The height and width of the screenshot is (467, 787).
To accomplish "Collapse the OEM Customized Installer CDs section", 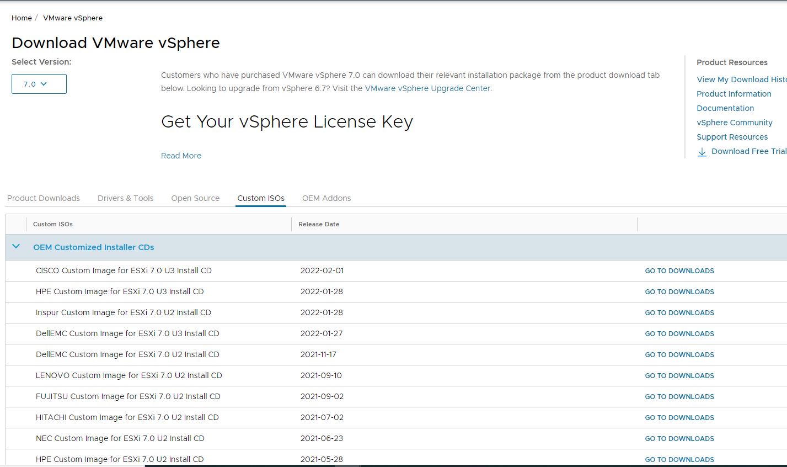I will tap(15, 247).
